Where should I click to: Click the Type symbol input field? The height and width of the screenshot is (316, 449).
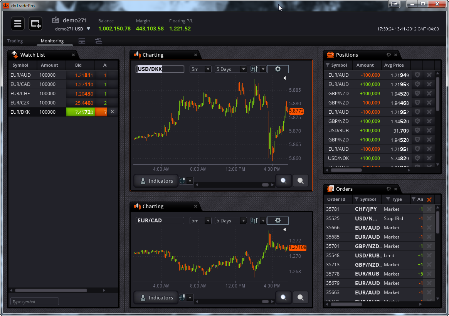[x=34, y=301]
